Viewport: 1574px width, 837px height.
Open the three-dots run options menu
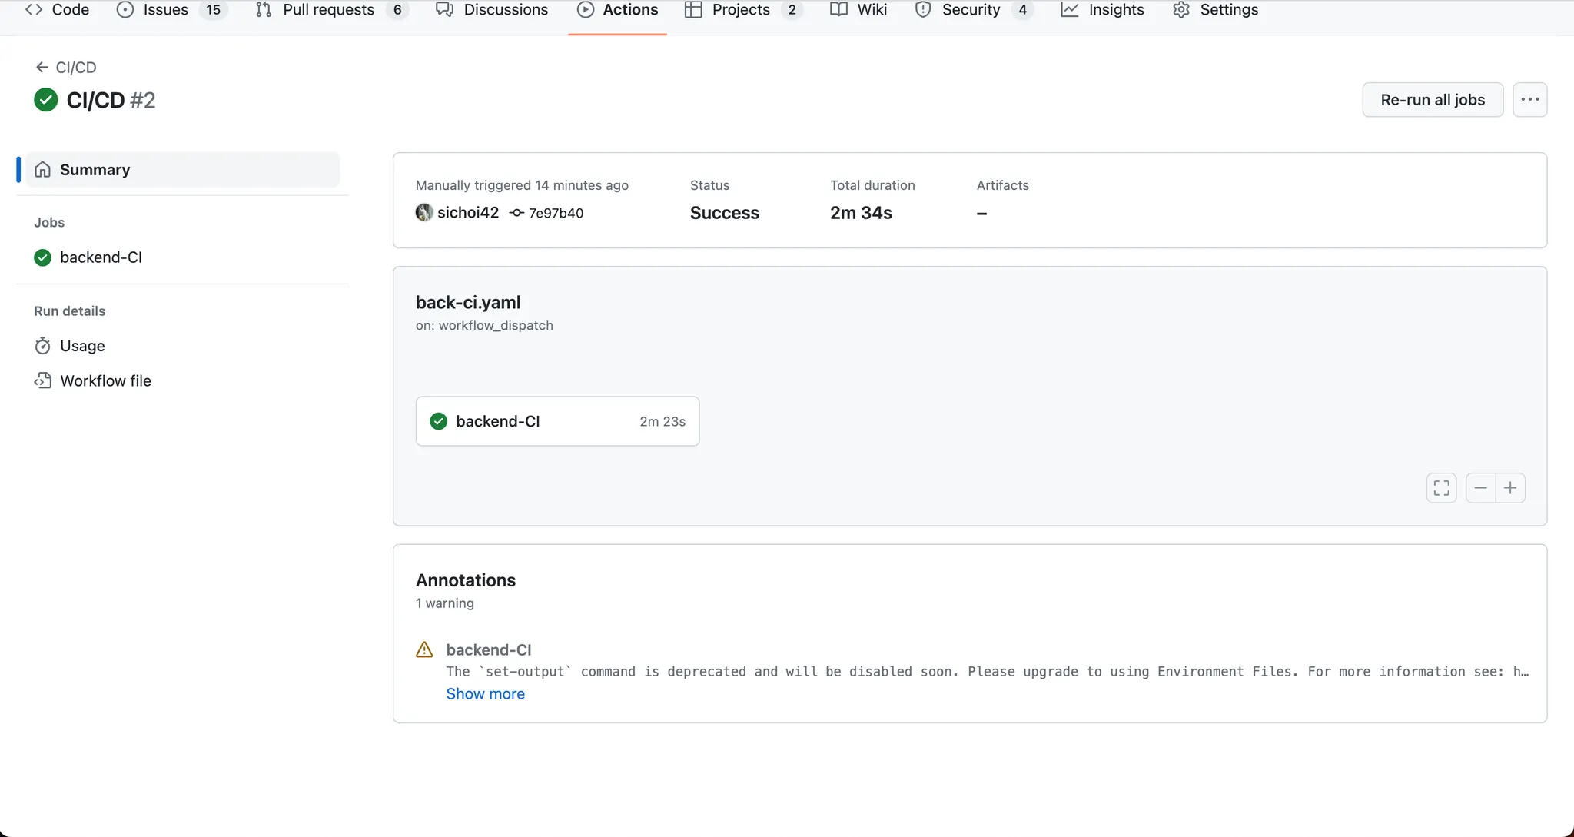click(1529, 100)
